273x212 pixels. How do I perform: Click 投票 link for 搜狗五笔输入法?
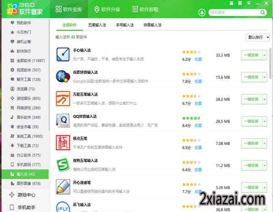198,169
